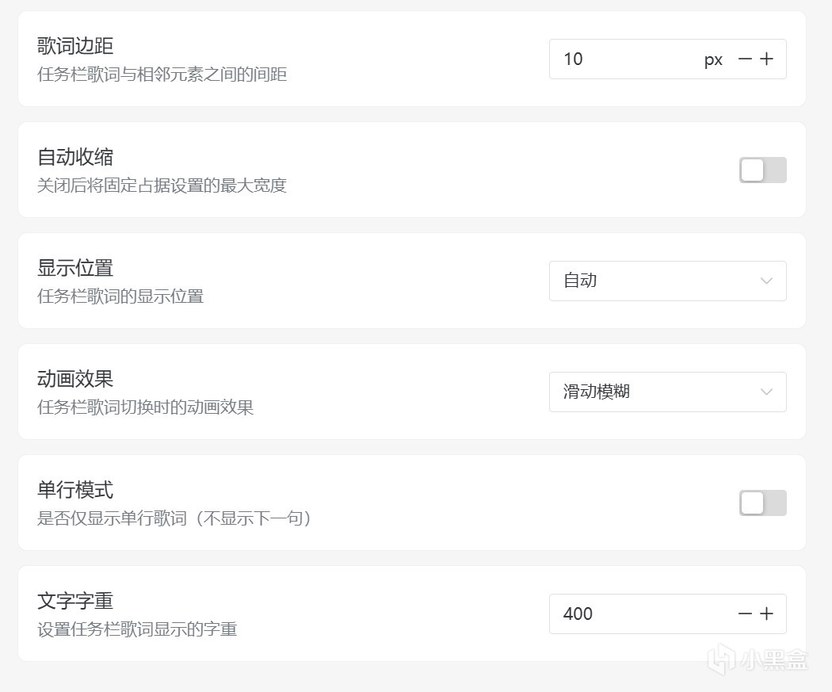This screenshot has width=832, height=692.
Task: Click the 是否仅显示单行歌词 description text
Action: [174, 519]
